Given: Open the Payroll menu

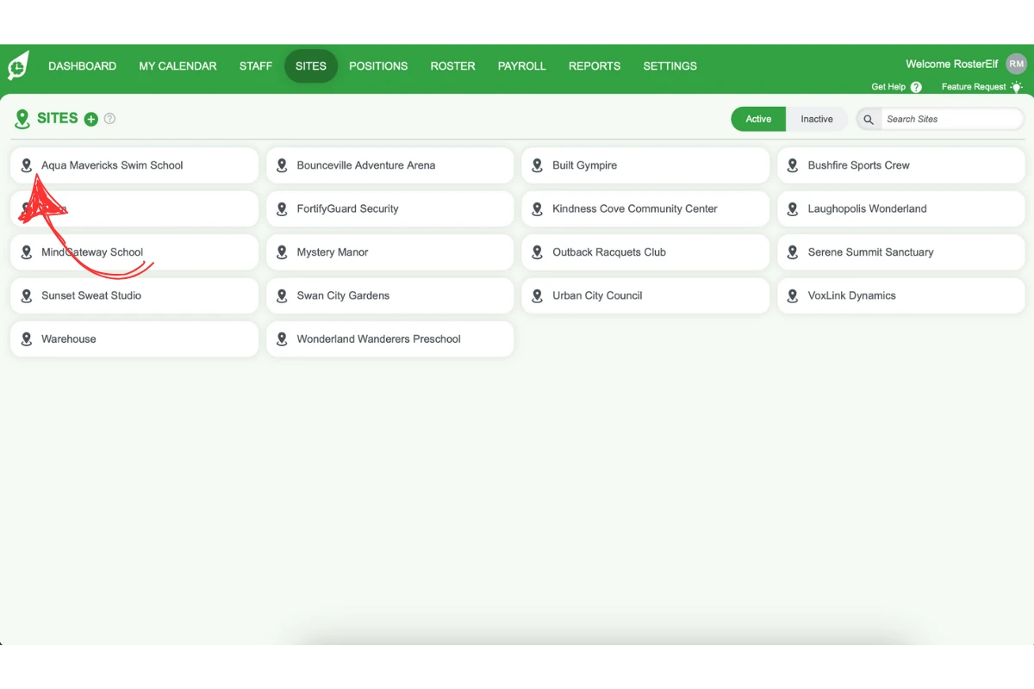Looking at the screenshot, I should [x=522, y=66].
